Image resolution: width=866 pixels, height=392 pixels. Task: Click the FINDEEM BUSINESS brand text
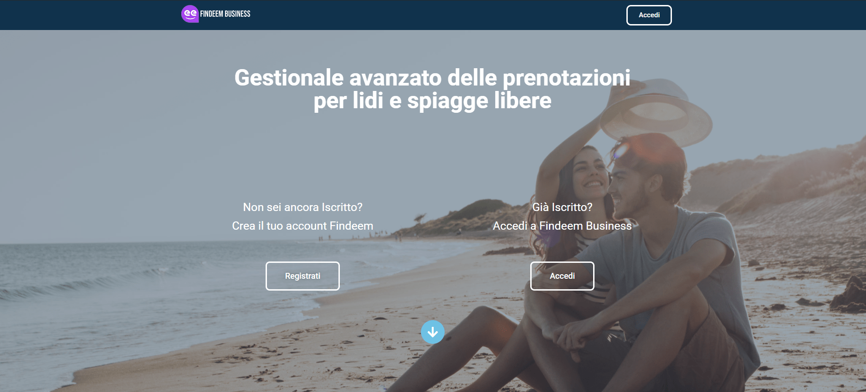click(225, 14)
